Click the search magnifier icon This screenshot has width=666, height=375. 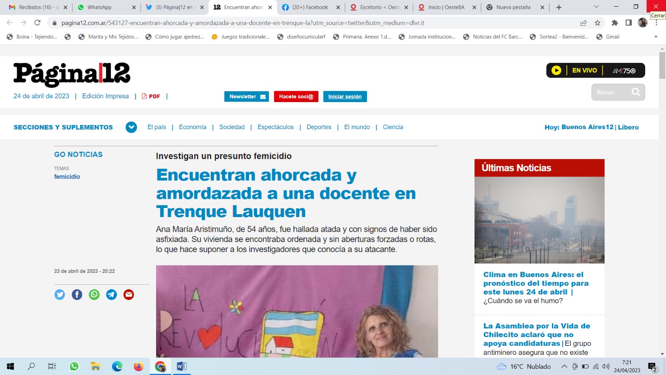click(x=636, y=92)
